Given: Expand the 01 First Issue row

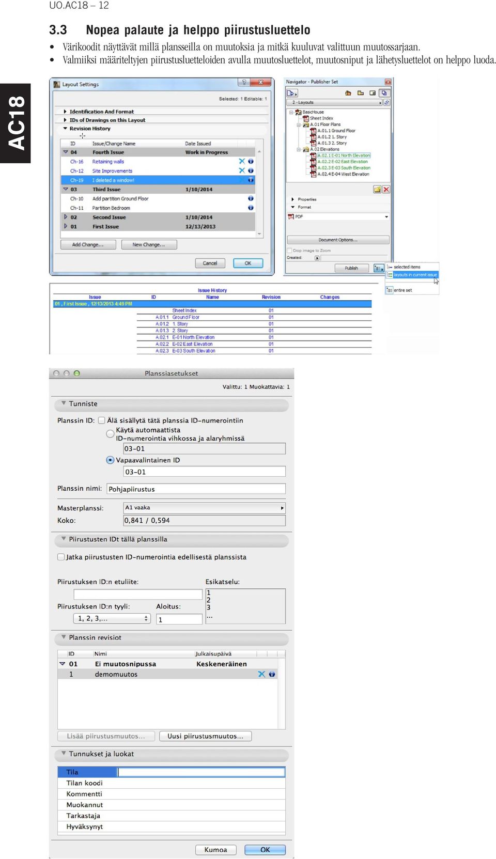Looking at the screenshot, I should point(66,226).
